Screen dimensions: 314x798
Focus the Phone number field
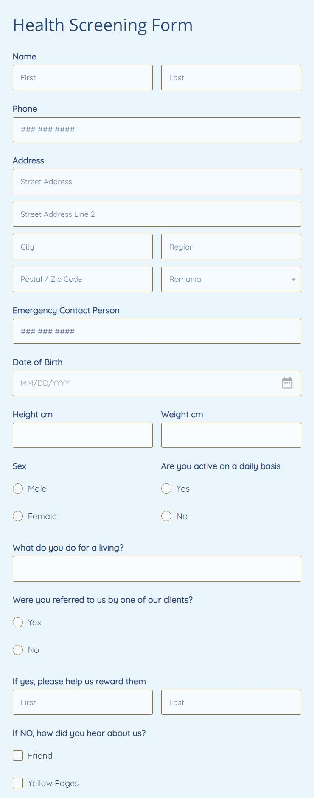tap(157, 129)
